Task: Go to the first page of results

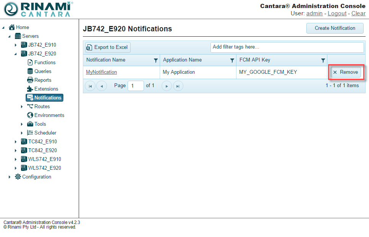Action: click(90, 86)
